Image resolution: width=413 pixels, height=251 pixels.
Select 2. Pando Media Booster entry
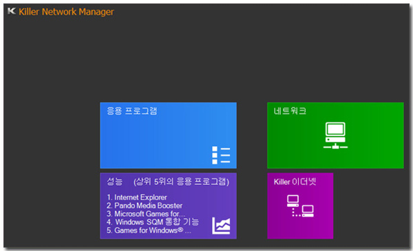(145, 206)
